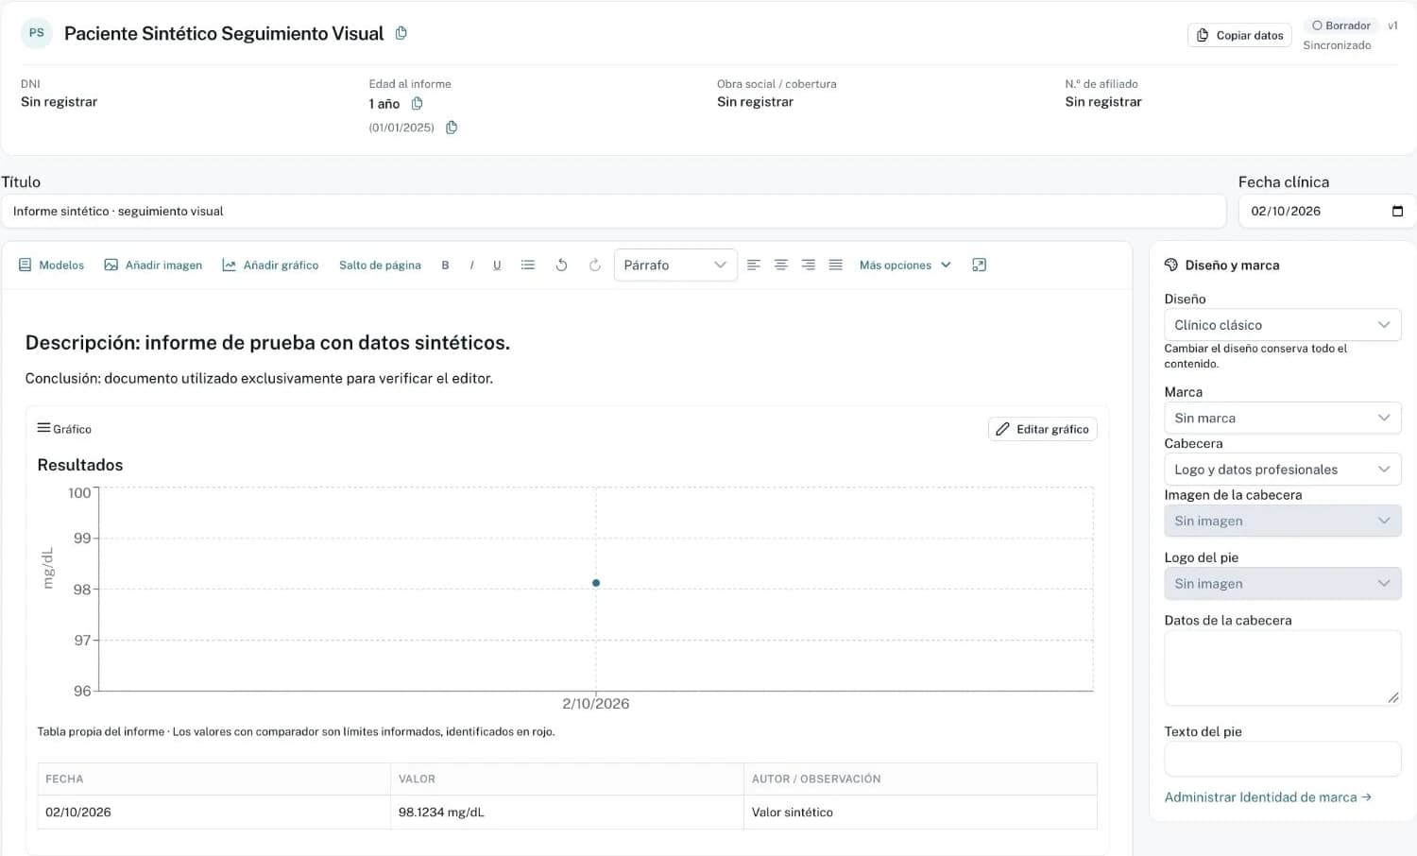Toggle italic formatting
Image resolution: width=1417 pixels, height=856 pixels.
(471, 265)
